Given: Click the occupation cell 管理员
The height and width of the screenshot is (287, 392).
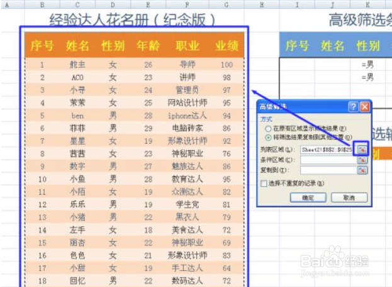Looking at the screenshot, I should (x=188, y=90).
